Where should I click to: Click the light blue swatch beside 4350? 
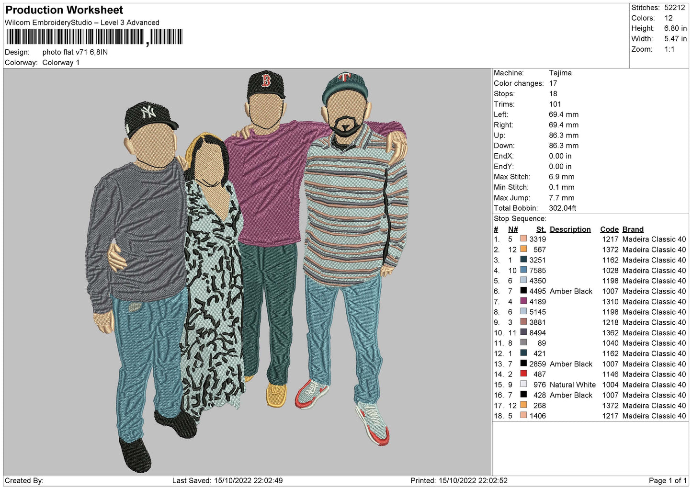pos(523,281)
